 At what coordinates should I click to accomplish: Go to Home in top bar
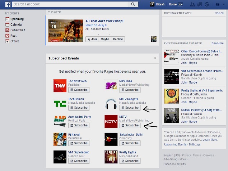coord(173,4)
